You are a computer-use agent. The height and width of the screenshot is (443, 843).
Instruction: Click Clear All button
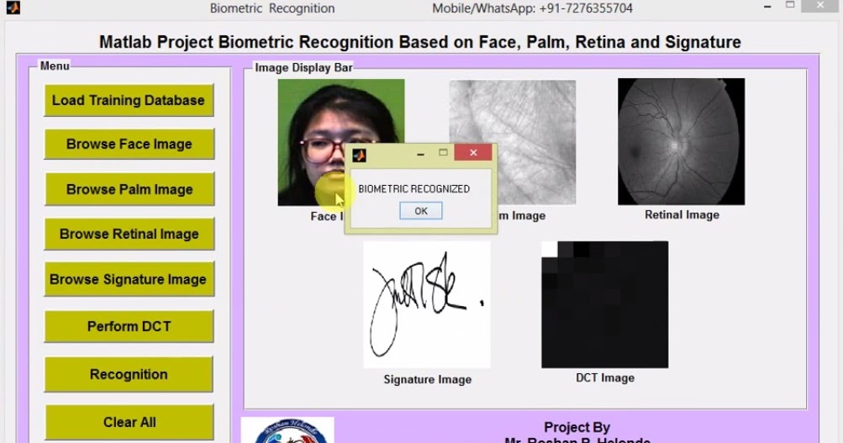pos(129,422)
